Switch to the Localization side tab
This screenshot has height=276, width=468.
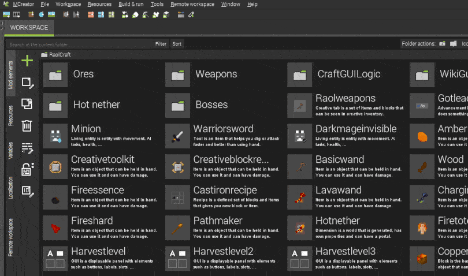point(10,188)
